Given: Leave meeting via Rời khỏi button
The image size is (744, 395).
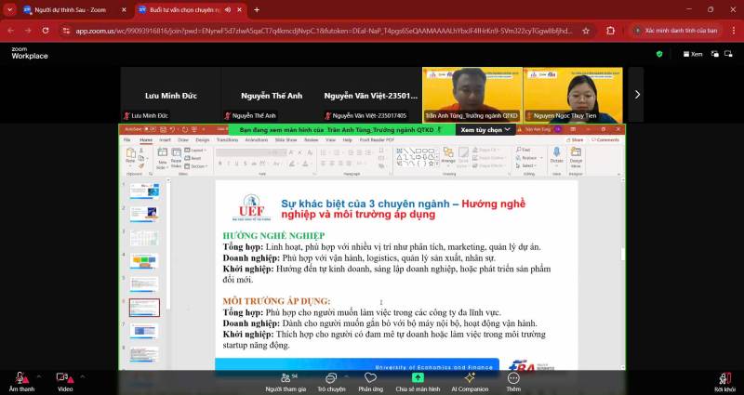Looking at the screenshot, I should tap(724, 381).
